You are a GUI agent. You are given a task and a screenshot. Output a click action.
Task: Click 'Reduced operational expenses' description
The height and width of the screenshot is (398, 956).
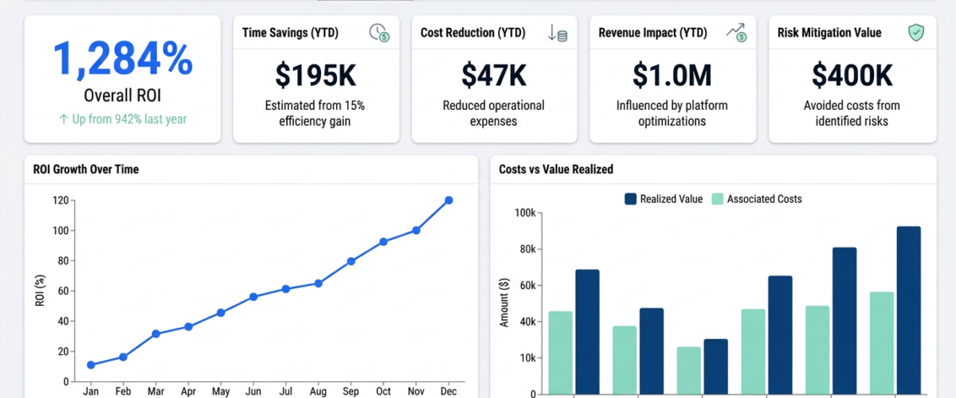495,113
